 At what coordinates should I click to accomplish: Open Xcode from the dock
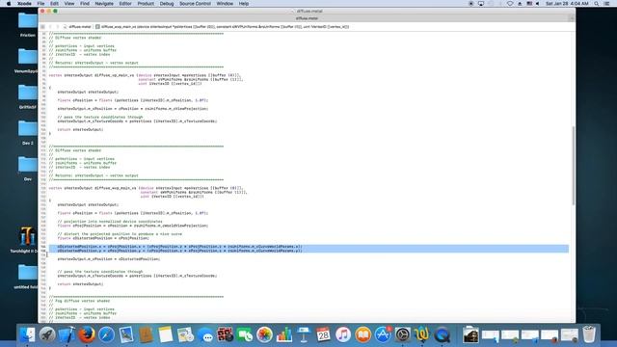pyautogui.click(x=67, y=334)
